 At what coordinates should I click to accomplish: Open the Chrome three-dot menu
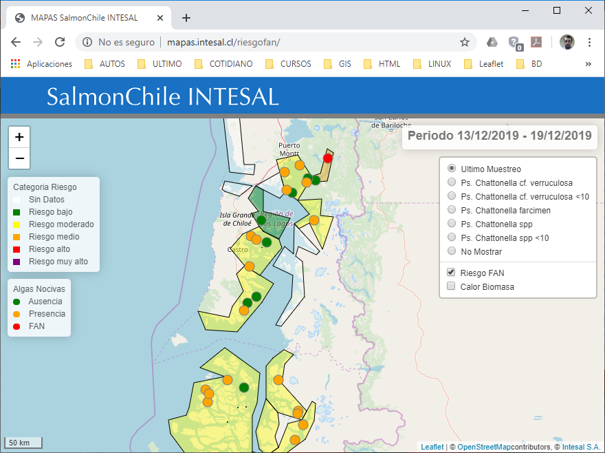(x=589, y=42)
